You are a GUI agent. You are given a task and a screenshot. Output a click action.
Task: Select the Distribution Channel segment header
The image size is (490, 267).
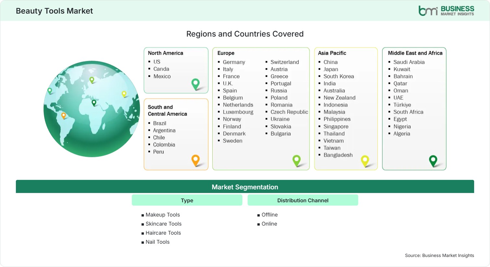(x=303, y=200)
